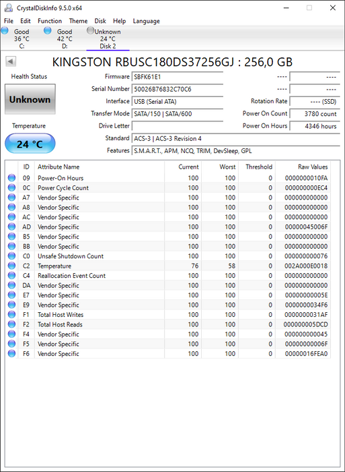345x472 pixels.
Task: Click the status orb for Power Cycle Count row
Action: [11, 187]
